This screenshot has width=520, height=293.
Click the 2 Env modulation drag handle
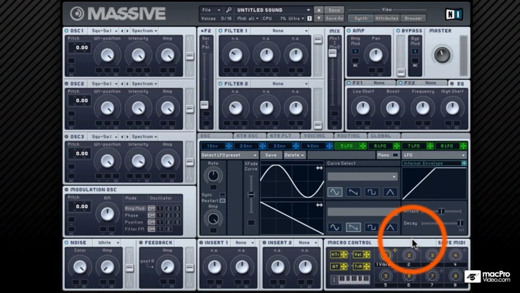point(262,146)
